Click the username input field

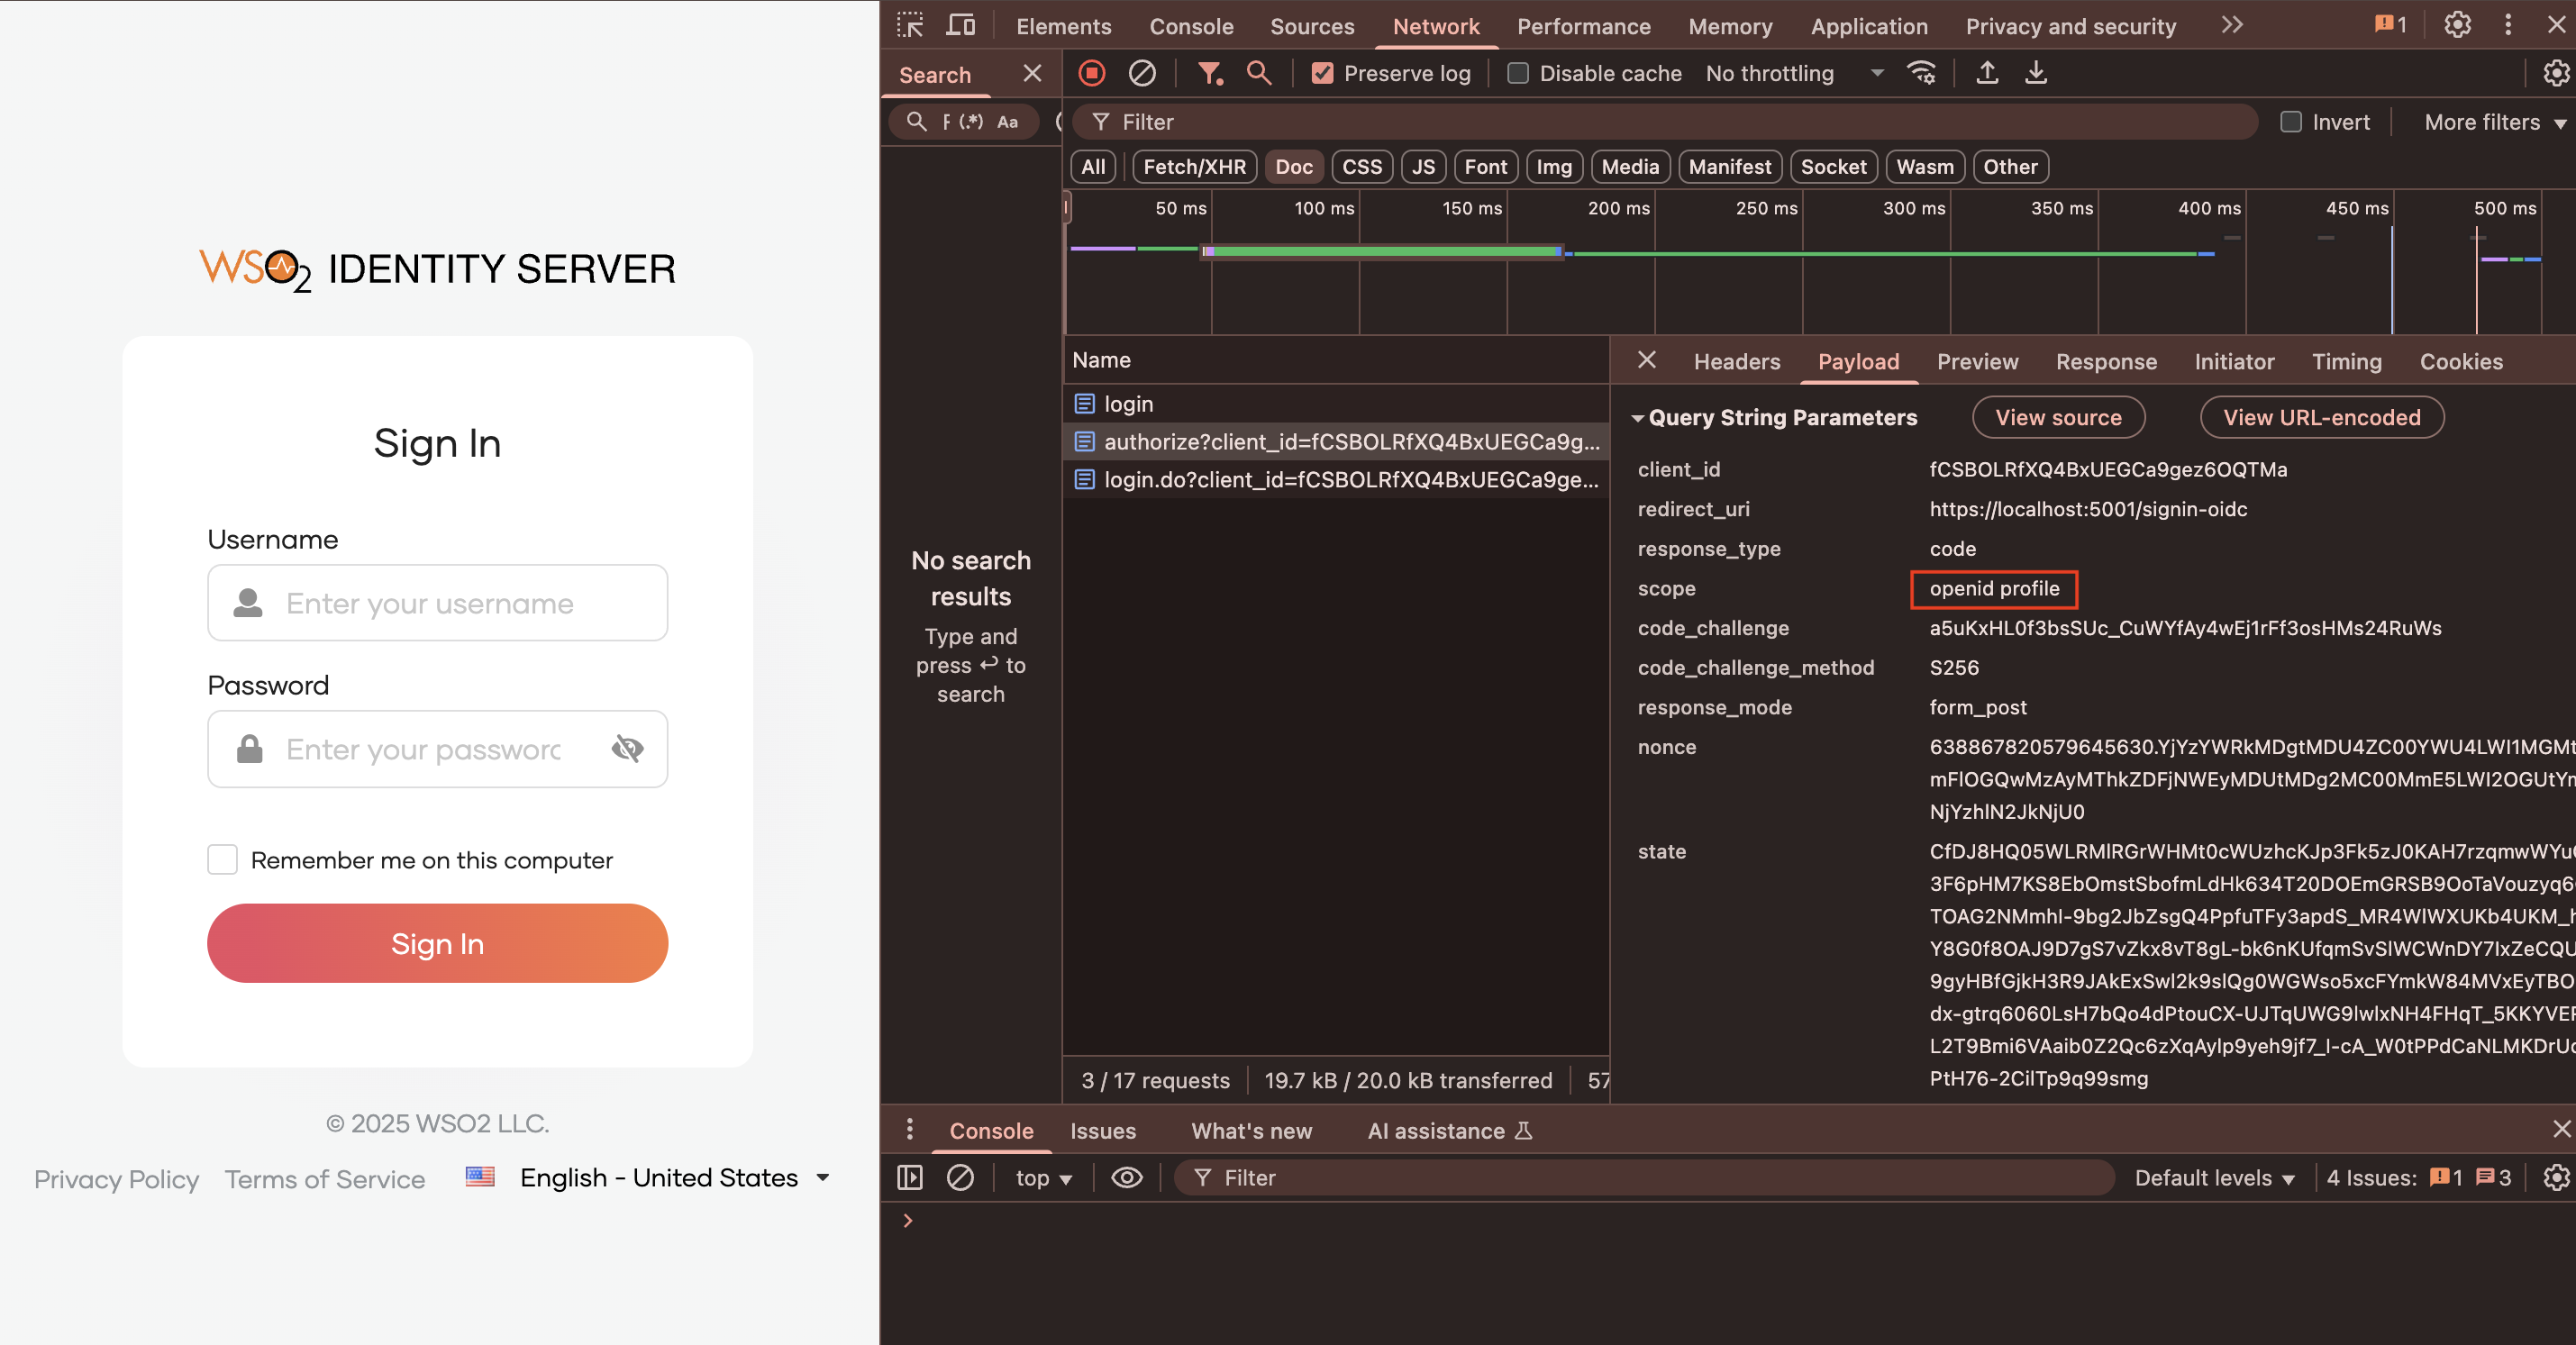pyautogui.click(x=437, y=603)
